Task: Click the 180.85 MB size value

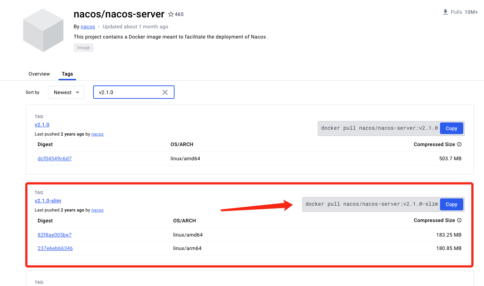Action: [449, 248]
